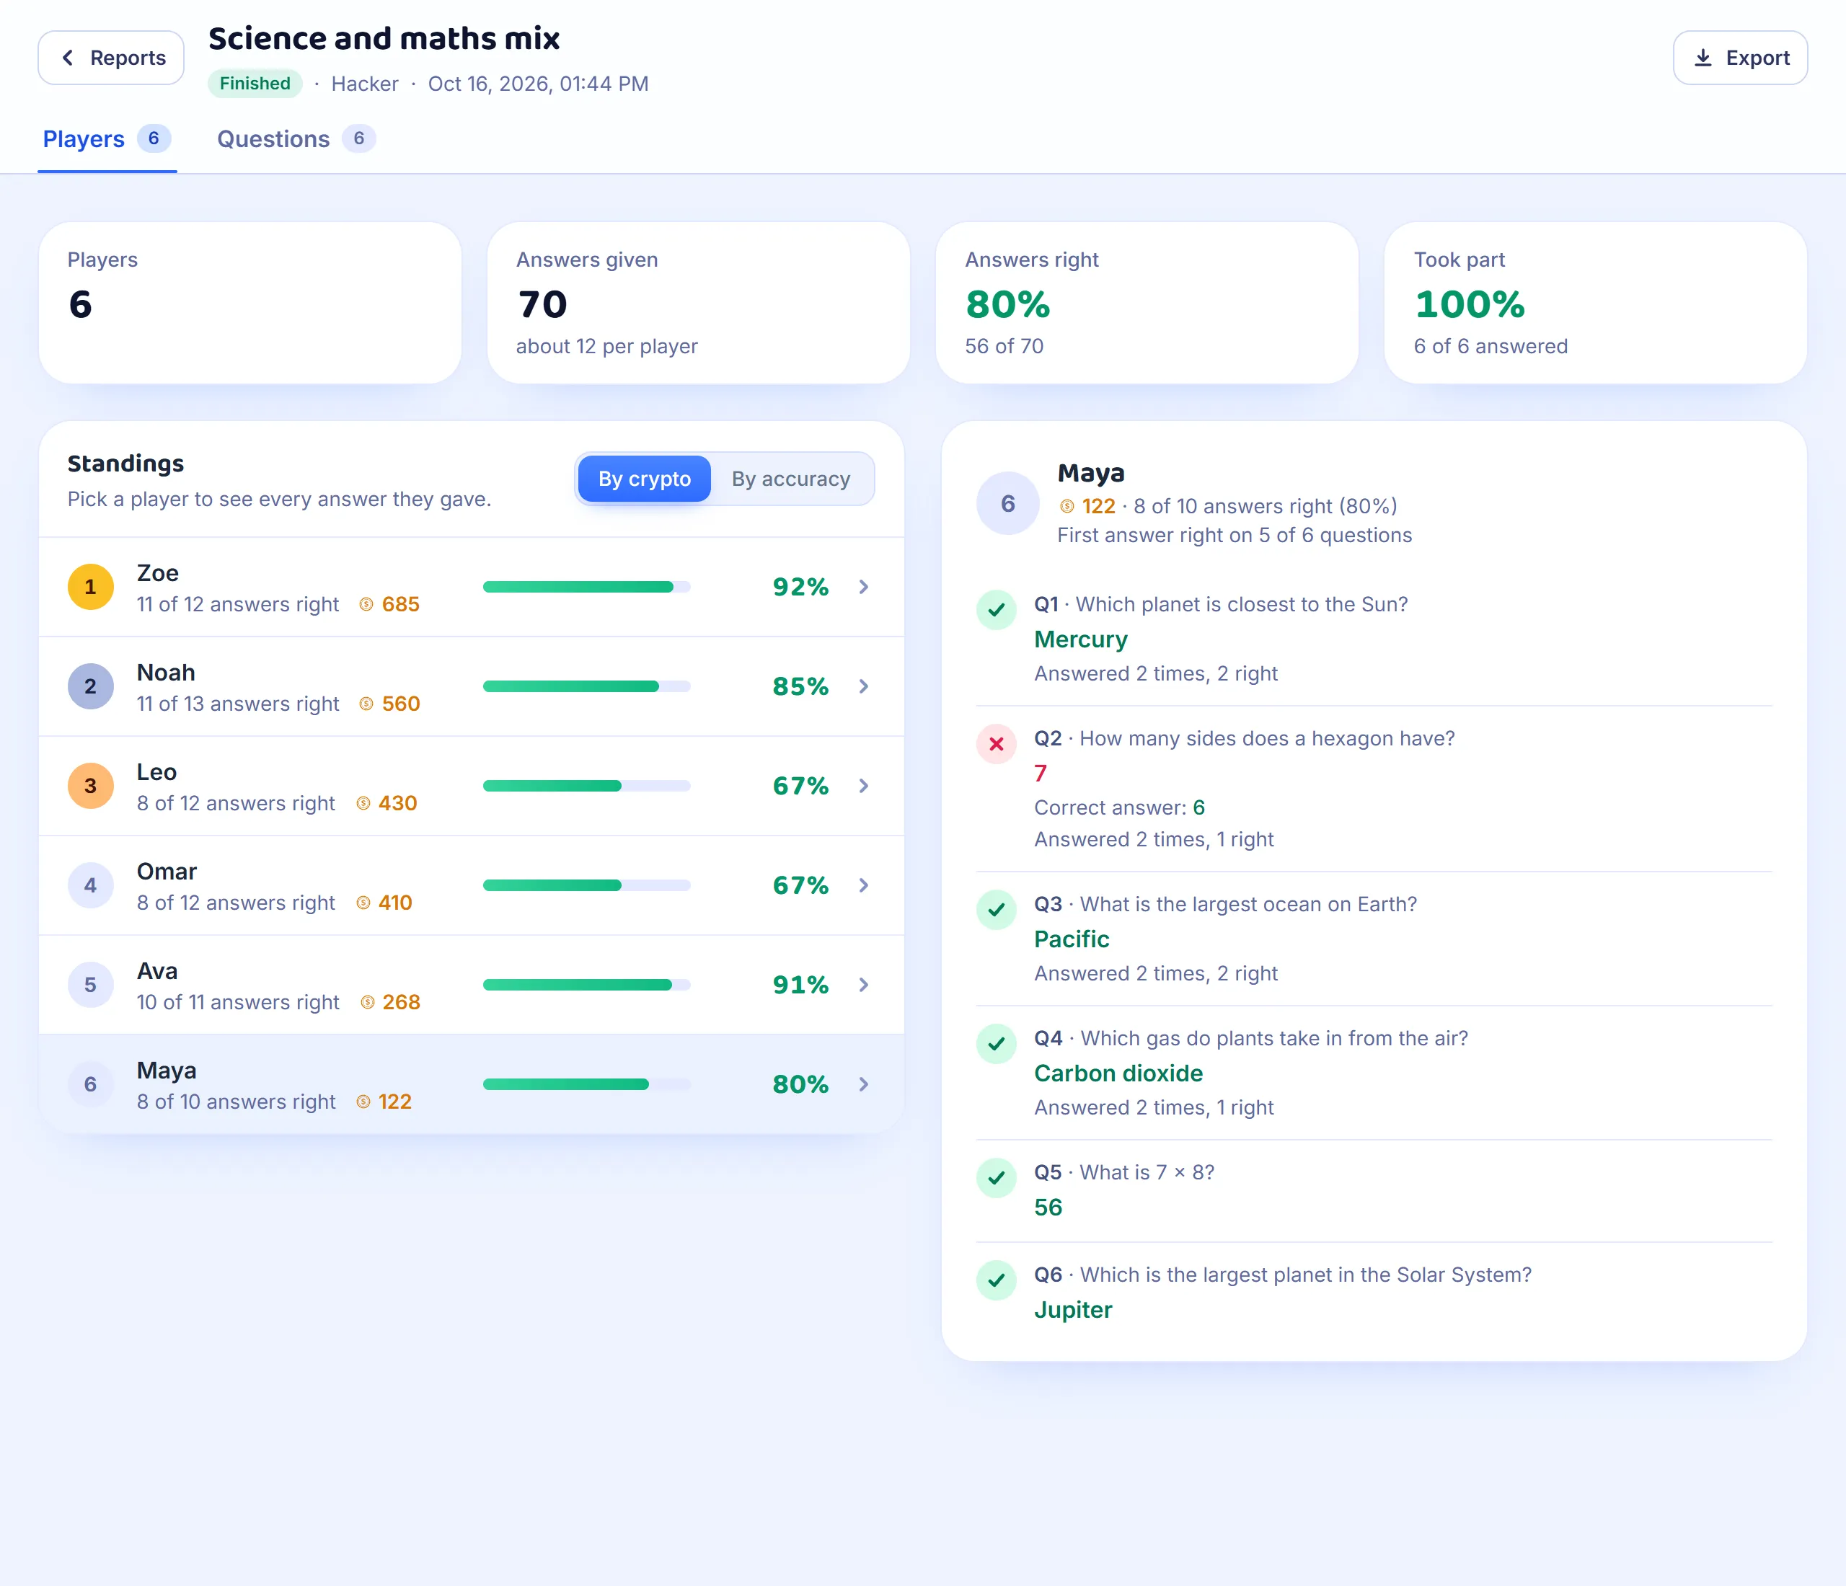The height and width of the screenshot is (1586, 1846).
Task: Click the Took part 100% card
Action: [1596, 303]
